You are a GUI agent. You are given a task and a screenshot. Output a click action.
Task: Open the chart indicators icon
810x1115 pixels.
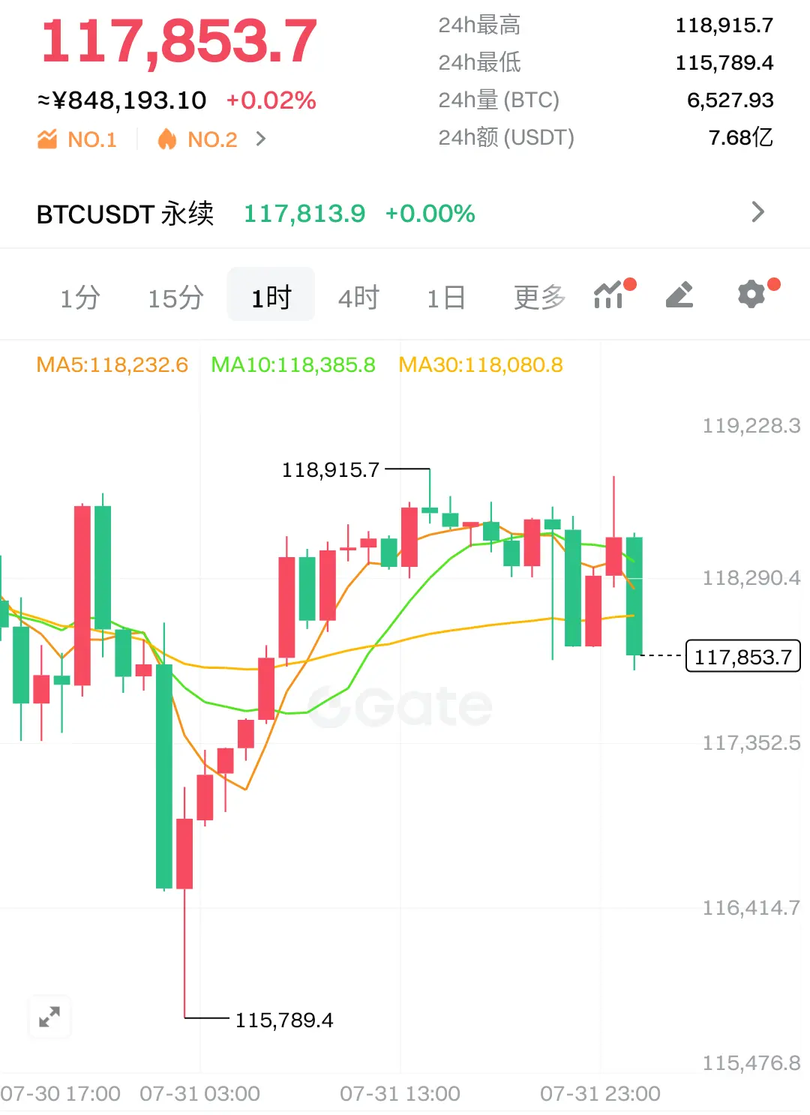pos(609,295)
